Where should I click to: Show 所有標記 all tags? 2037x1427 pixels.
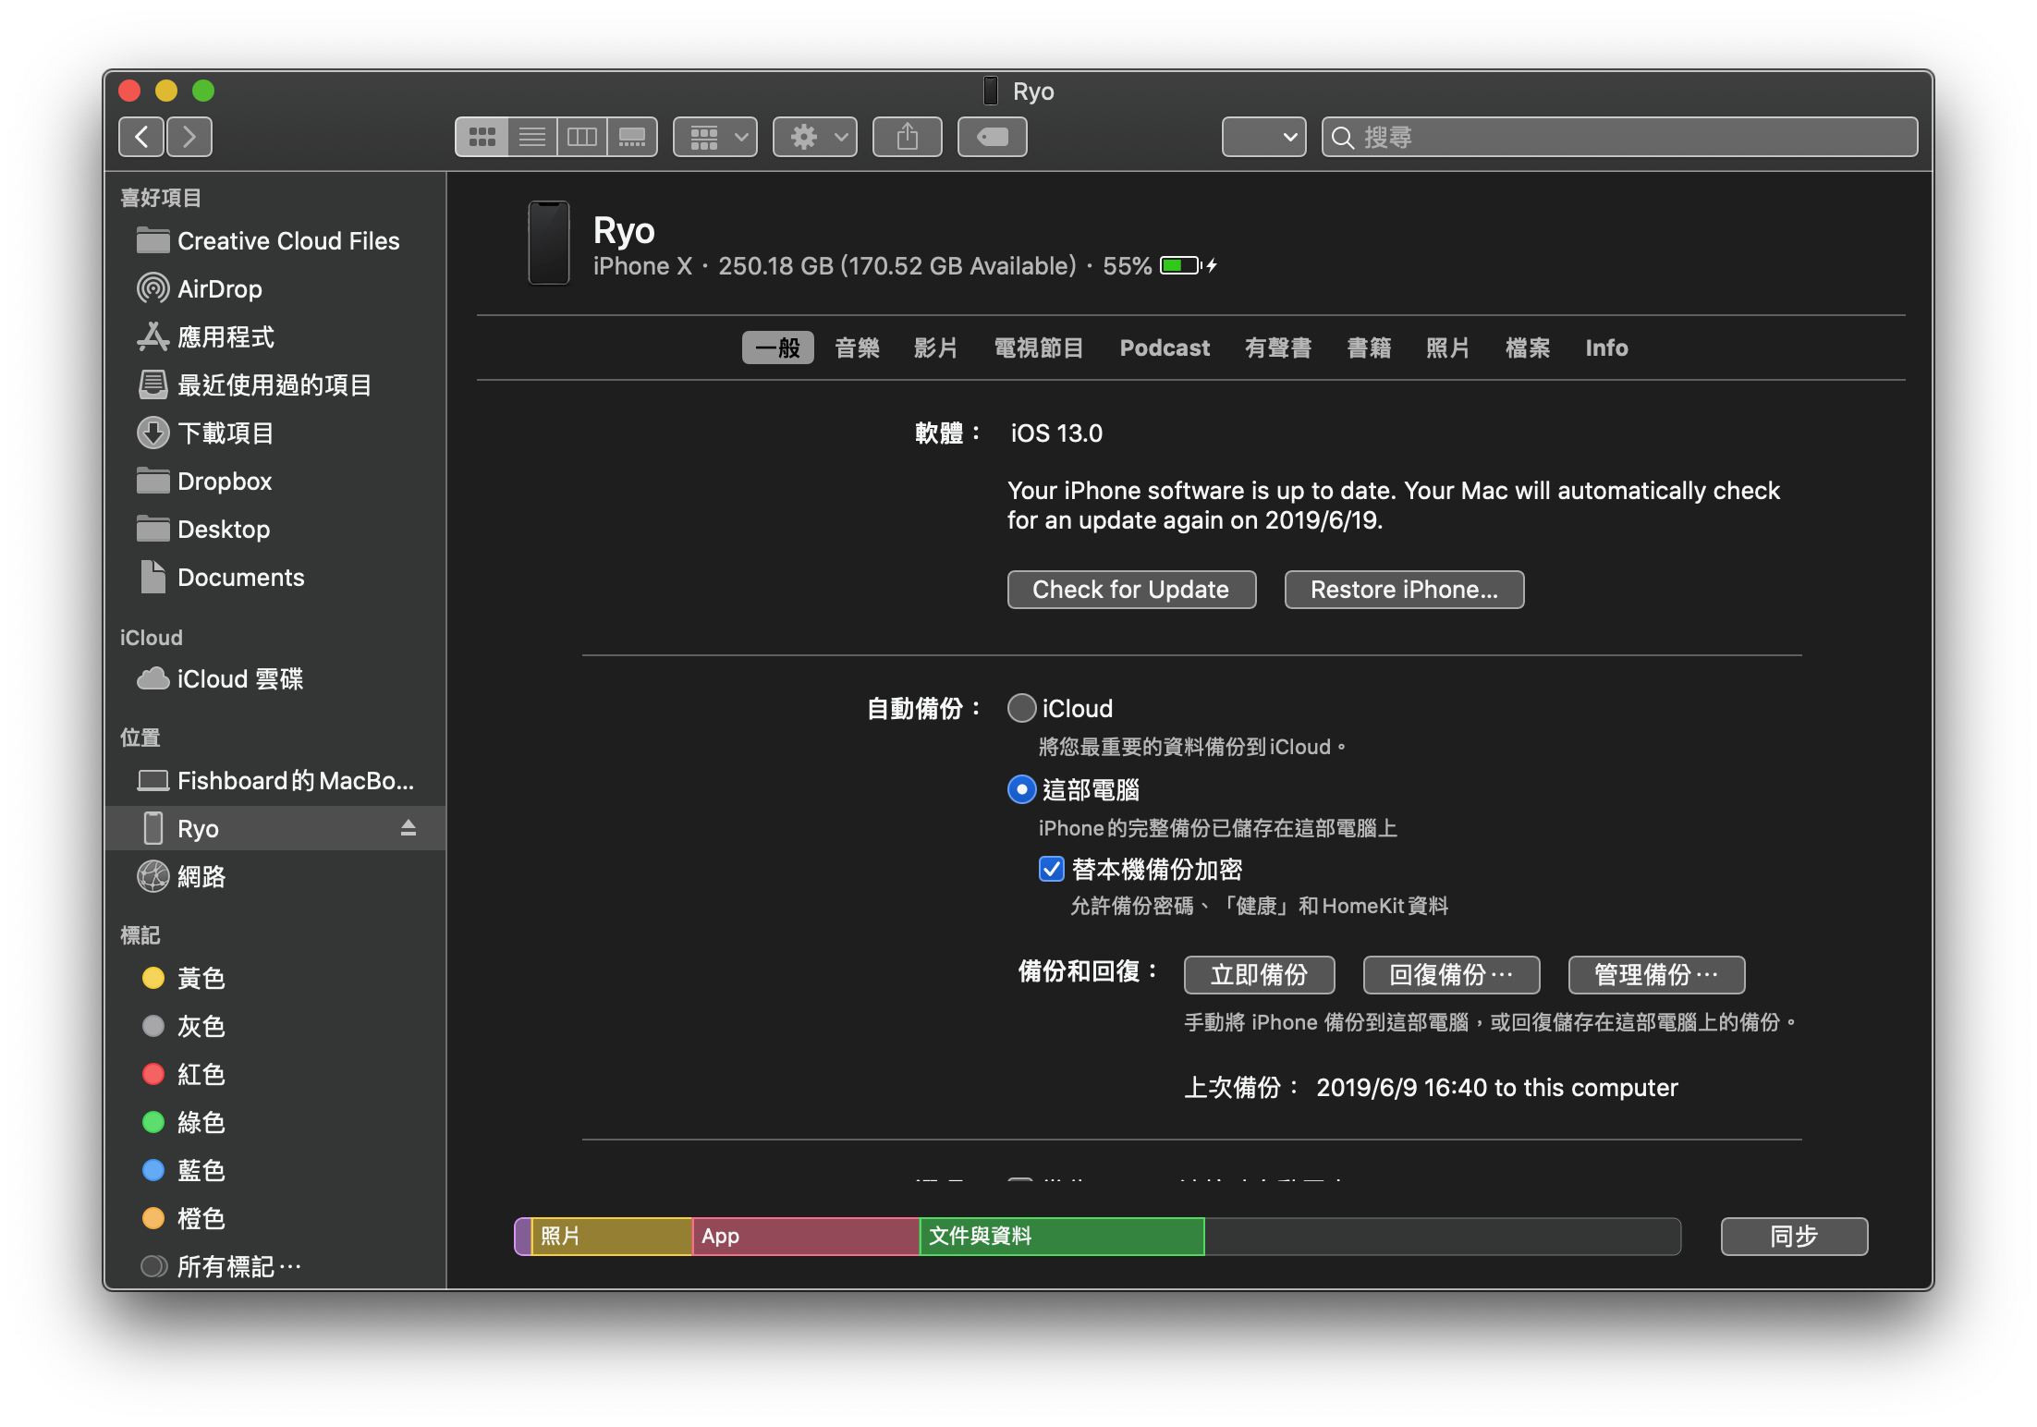point(275,1266)
